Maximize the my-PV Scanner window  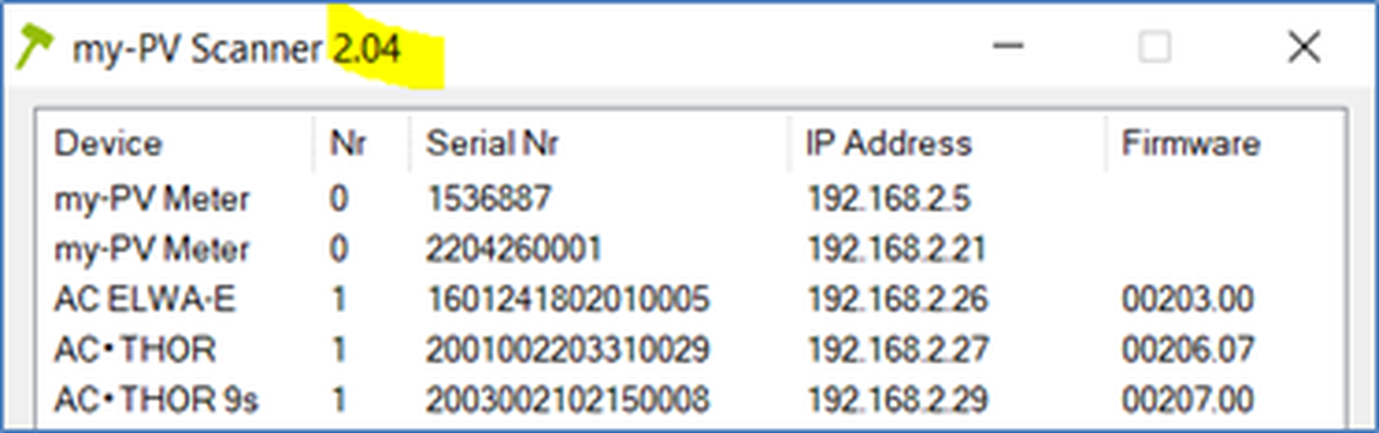pos(1154,47)
